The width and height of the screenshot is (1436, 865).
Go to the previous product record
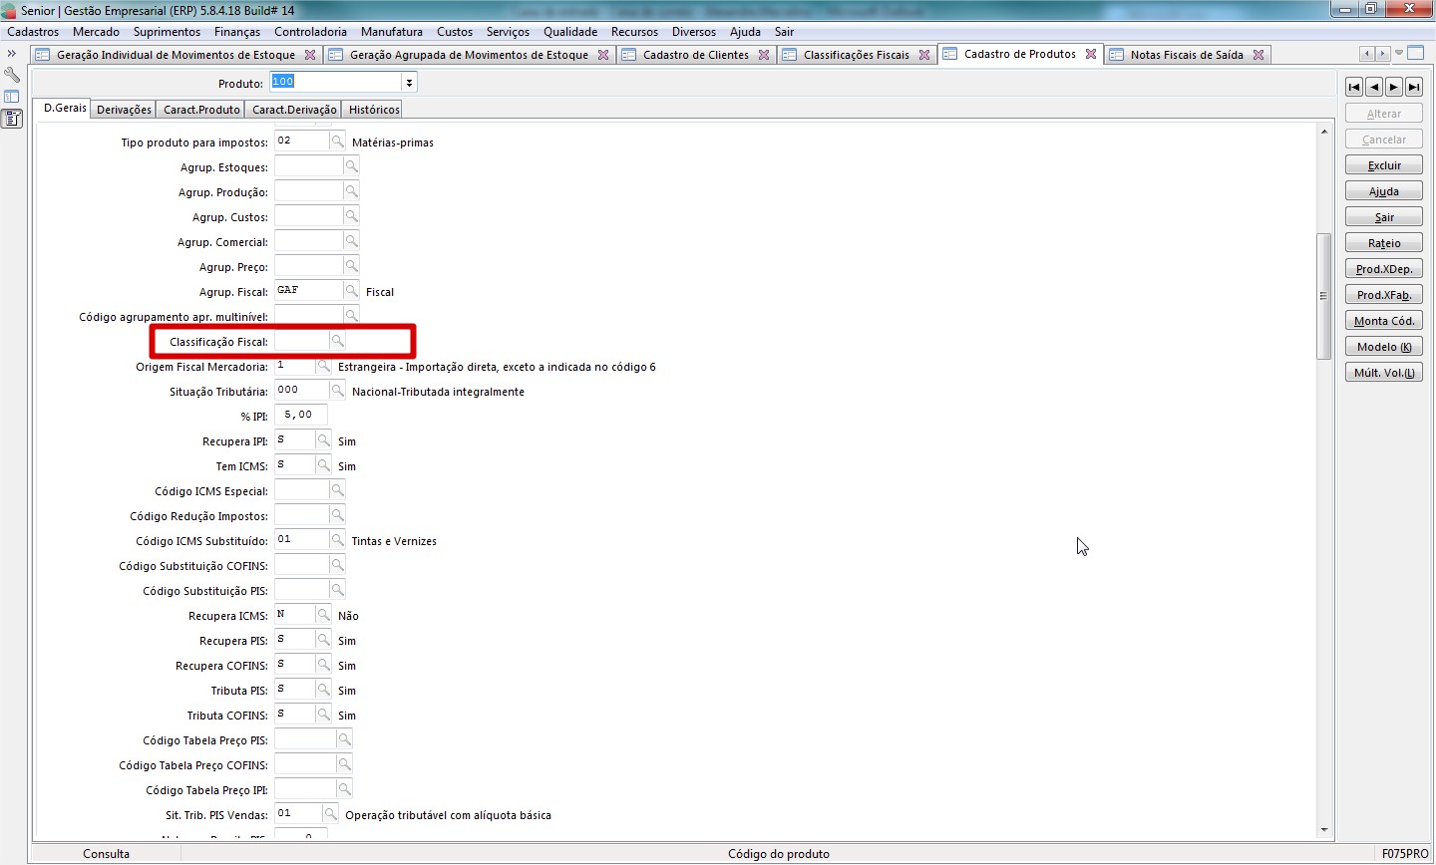[x=1374, y=87]
